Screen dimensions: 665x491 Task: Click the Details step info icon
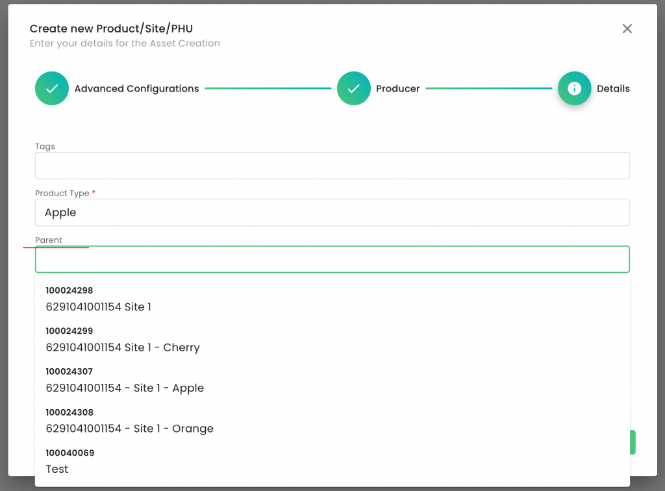point(574,88)
